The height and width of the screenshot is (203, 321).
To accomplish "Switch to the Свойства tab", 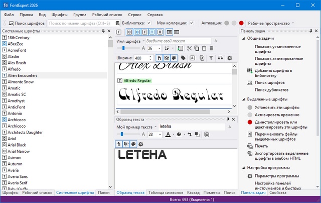I will tap(278, 192).
